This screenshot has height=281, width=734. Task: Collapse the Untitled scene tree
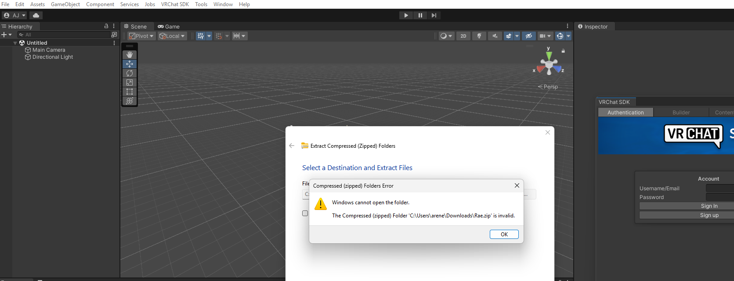(15, 43)
